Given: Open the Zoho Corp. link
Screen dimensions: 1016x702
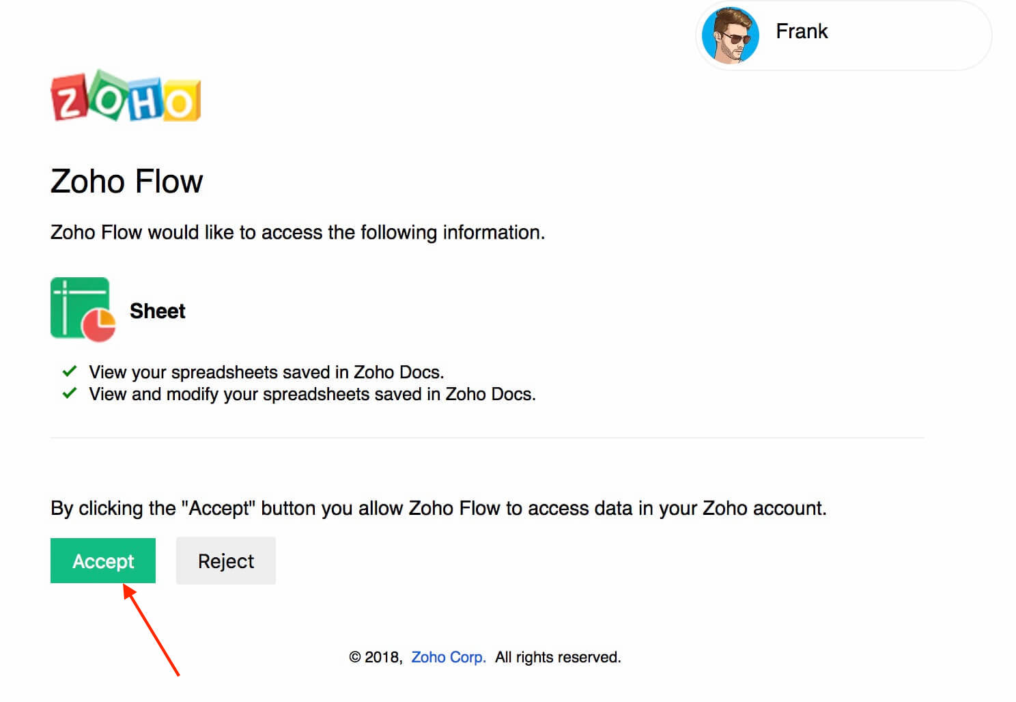Looking at the screenshot, I should coord(449,657).
